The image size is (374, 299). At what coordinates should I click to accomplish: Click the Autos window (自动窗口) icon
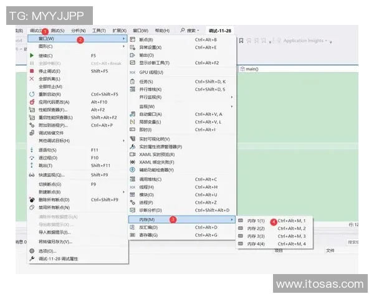coord(132,114)
